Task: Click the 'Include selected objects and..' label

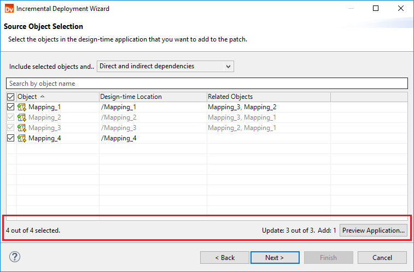Action: [51, 67]
